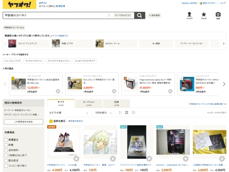Advance the category carousel with the right arrow
This screenshot has height=172, width=229.
click(223, 43)
